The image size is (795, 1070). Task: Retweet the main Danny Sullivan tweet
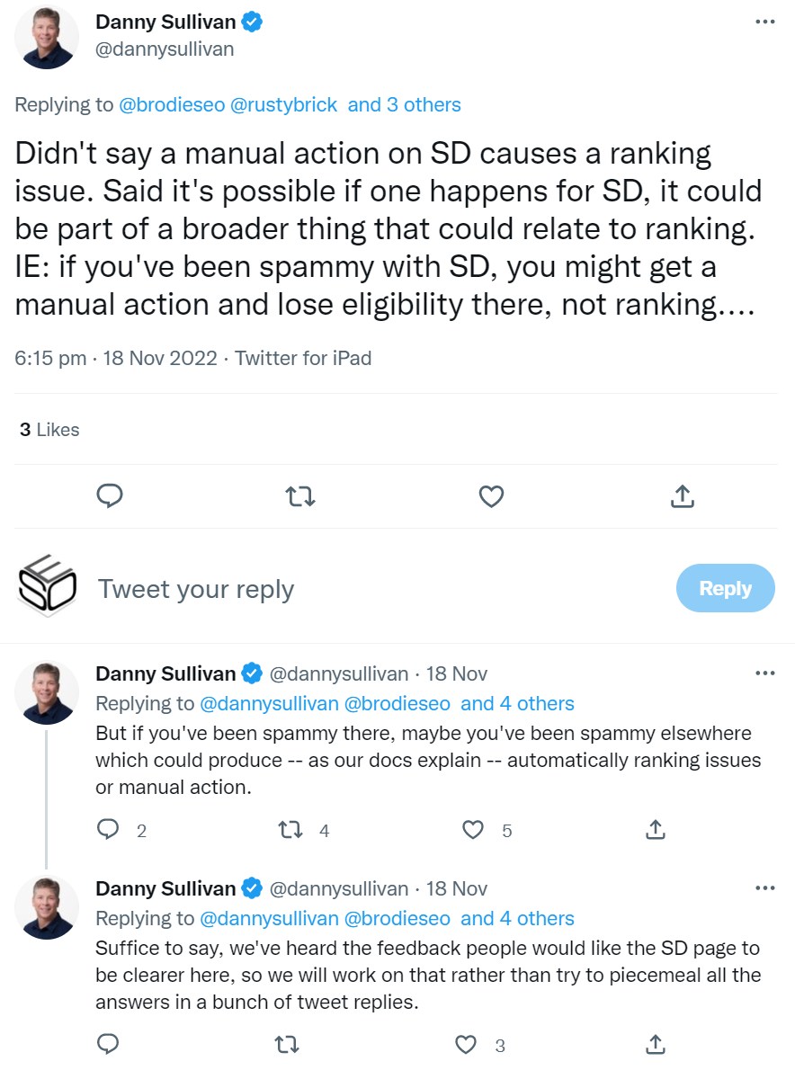299,495
